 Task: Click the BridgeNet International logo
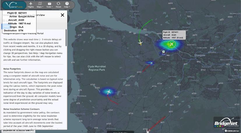click(x=227, y=122)
